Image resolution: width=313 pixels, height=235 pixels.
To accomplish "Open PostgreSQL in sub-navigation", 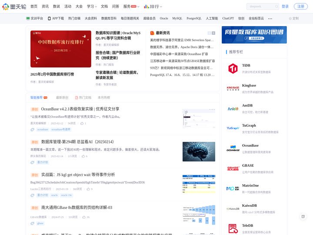I will [194, 18].
